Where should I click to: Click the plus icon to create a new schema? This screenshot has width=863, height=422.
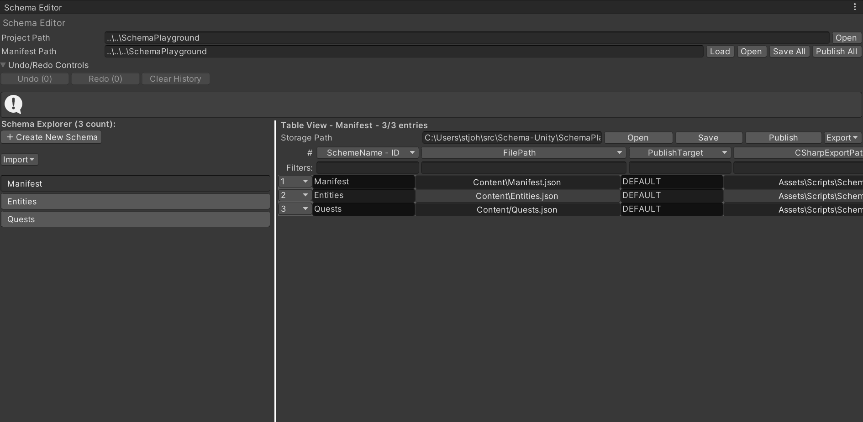(10, 137)
